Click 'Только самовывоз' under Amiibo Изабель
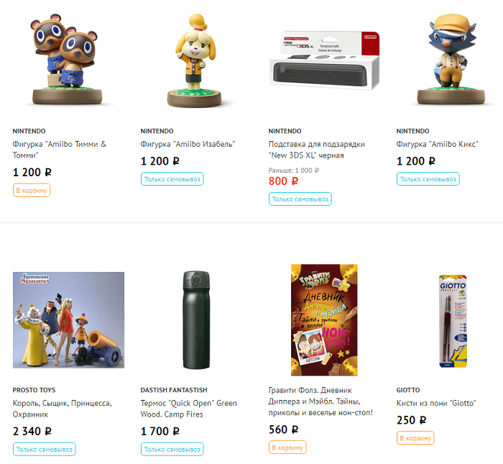503x464 pixels. coord(172,179)
